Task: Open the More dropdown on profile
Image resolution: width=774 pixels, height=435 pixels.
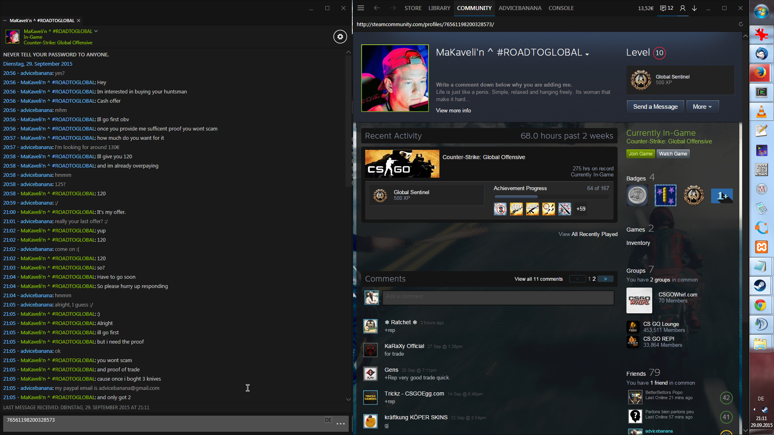Action: 702,107
